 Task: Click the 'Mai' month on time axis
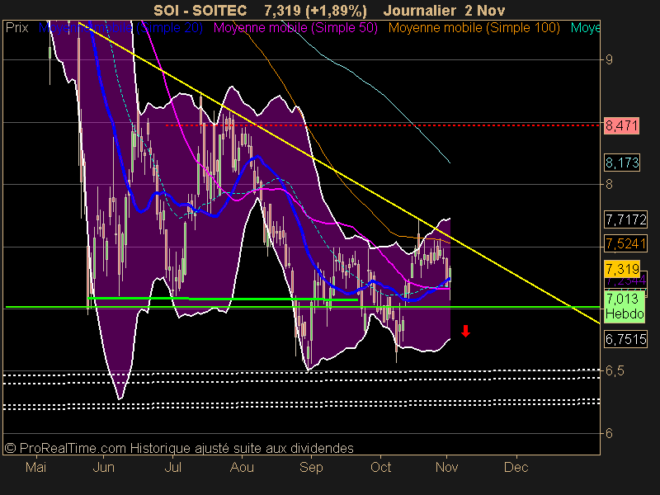pyautogui.click(x=35, y=467)
